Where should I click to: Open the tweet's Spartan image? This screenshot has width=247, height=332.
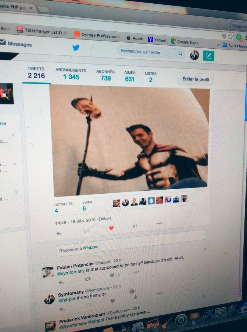pos(129,140)
